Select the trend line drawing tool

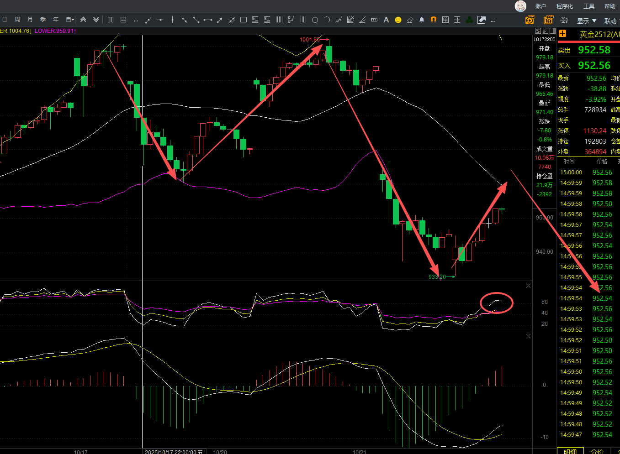pos(148,20)
